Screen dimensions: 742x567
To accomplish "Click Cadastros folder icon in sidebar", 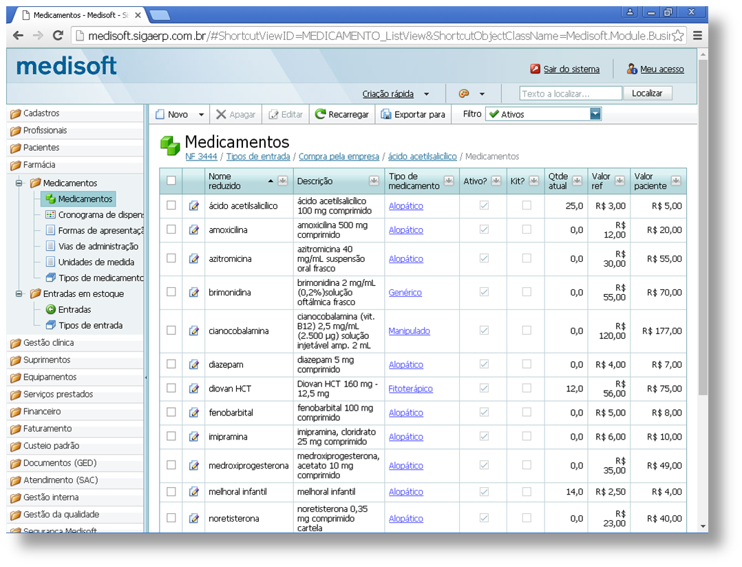I will [x=16, y=114].
